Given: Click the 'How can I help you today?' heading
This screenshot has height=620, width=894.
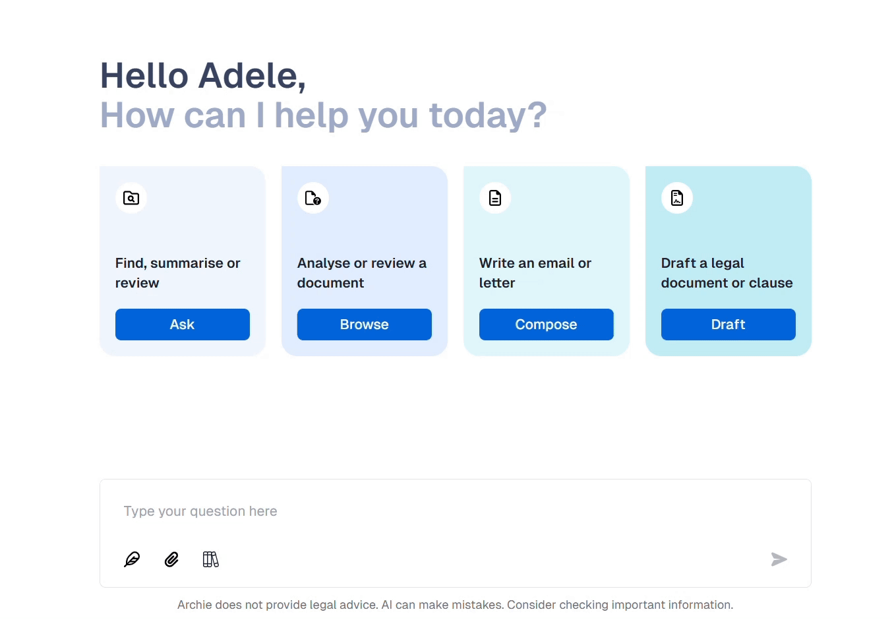Looking at the screenshot, I should (324, 115).
